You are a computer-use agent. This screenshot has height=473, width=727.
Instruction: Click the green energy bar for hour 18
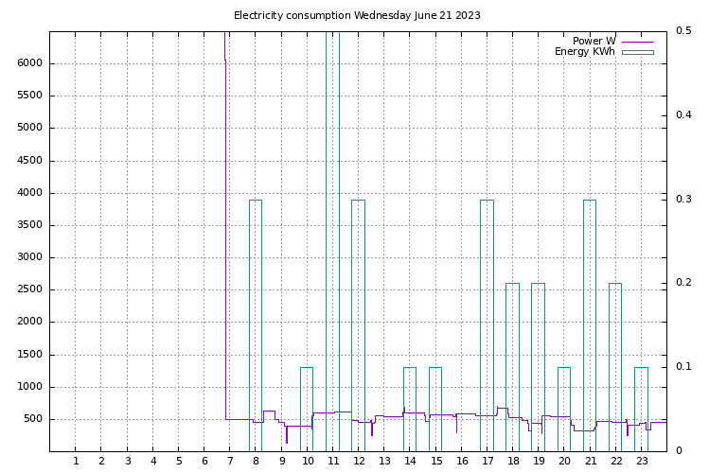512,367
